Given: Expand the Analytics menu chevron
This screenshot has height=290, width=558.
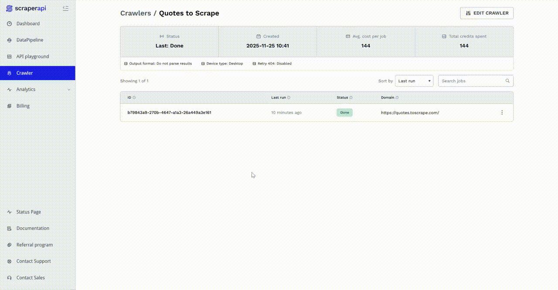Looking at the screenshot, I should point(68,90).
